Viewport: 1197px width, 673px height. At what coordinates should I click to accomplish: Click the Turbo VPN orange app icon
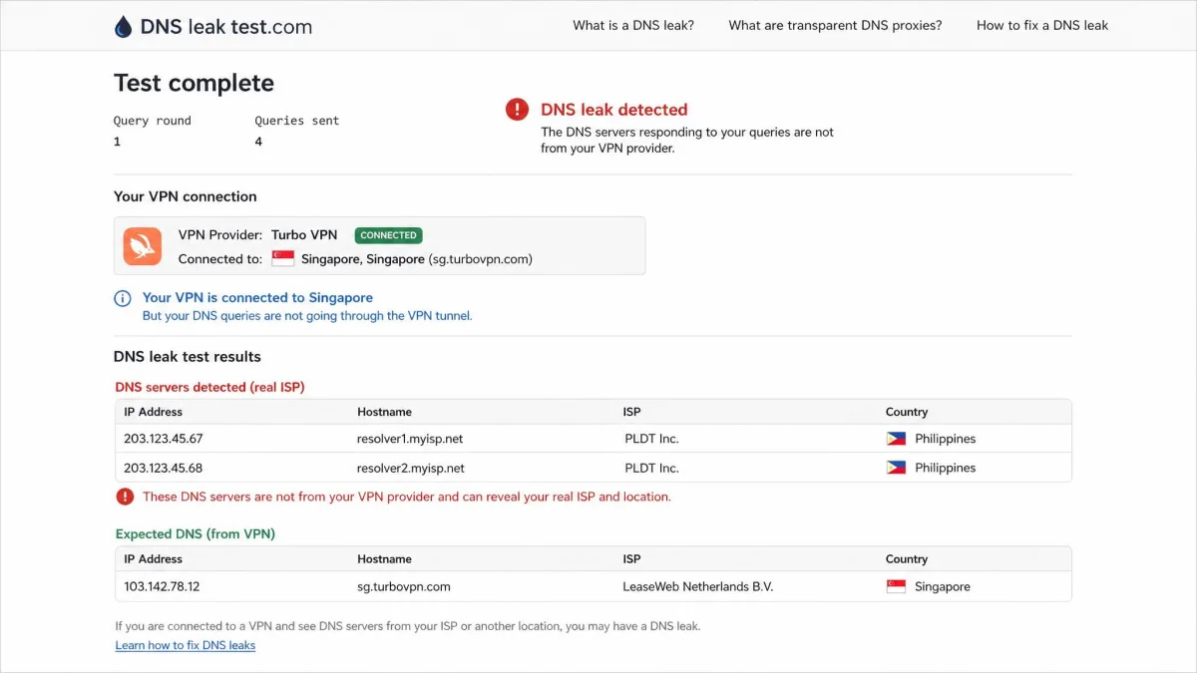(x=143, y=246)
